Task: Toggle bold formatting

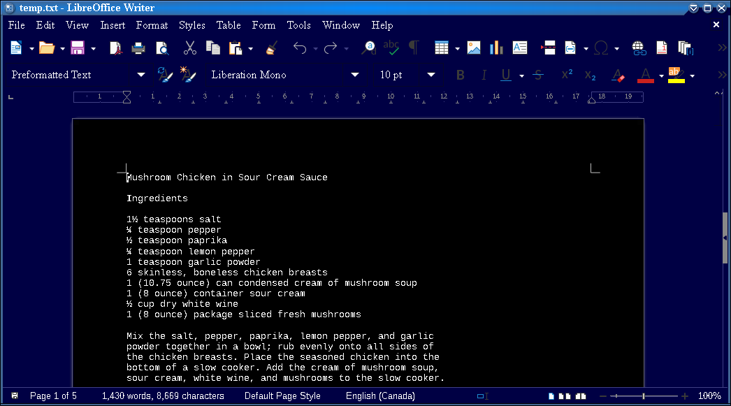Action: [x=460, y=75]
